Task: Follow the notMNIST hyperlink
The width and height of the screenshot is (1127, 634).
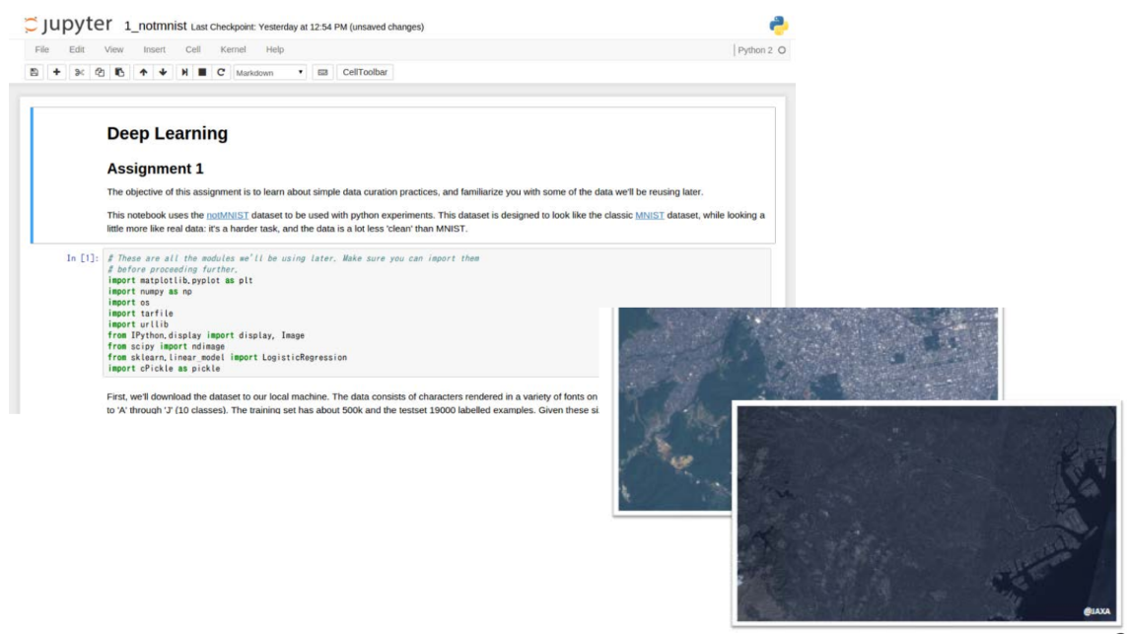Action: tap(227, 215)
